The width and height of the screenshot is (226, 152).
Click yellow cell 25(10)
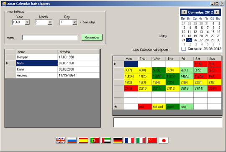tap(145, 89)
